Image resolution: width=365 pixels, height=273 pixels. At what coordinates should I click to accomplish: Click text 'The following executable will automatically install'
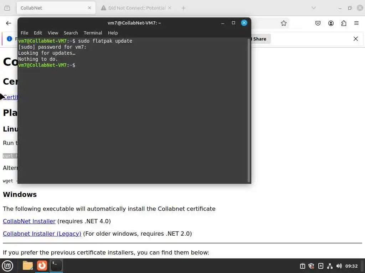pos(74,209)
